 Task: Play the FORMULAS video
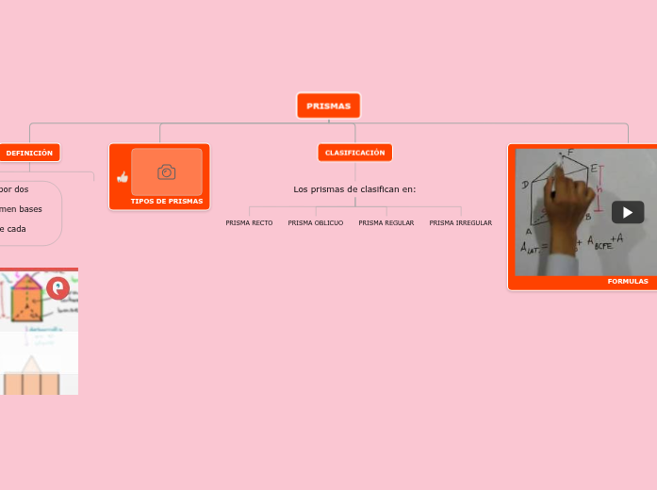[x=627, y=212]
